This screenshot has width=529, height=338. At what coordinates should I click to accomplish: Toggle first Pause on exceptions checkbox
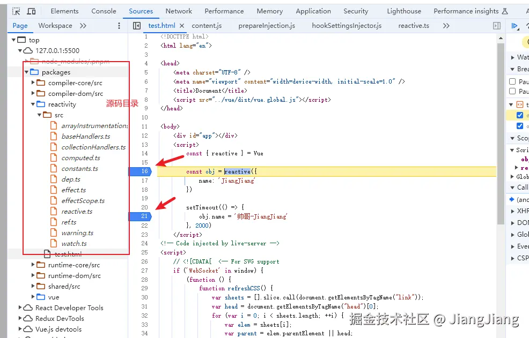pos(512,81)
